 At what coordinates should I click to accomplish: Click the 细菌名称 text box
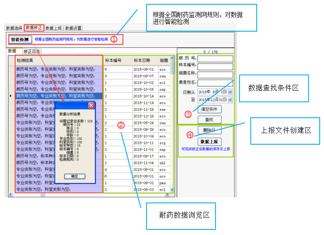coord(215,74)
